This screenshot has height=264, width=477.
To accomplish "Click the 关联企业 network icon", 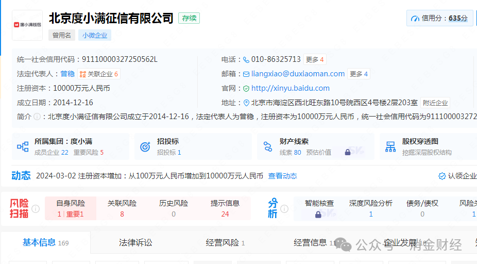I will [83, 74].
